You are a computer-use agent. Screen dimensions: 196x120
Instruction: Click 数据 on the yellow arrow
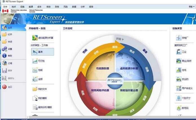85,65
